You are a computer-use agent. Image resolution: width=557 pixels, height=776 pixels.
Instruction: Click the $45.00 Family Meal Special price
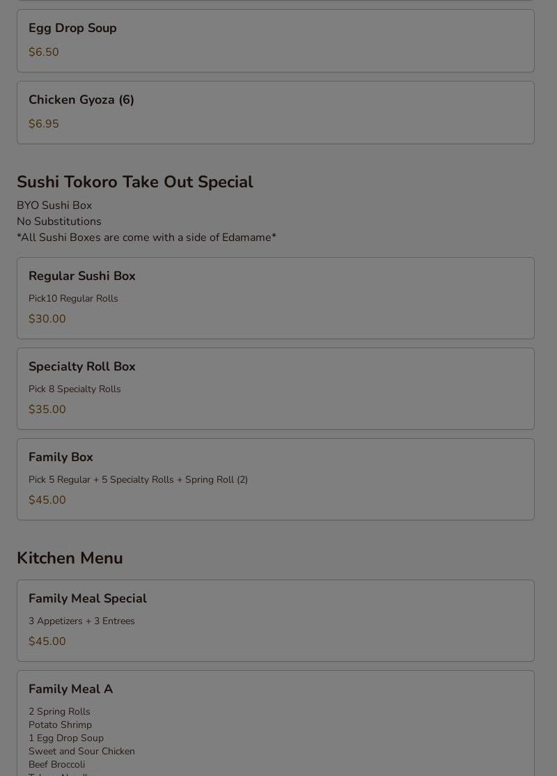pyautogui.click(x=47, y=642)
